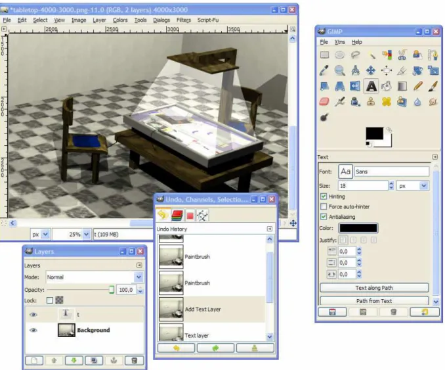
Task: Click the redo button in Undo History
Action: (215, 348)
